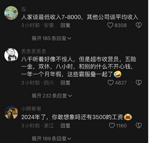Dislike 丢丢丢丢丢's comment with broken heart
Image resolution: width=149 pixels, height=143 pixels.
[139, 83]
